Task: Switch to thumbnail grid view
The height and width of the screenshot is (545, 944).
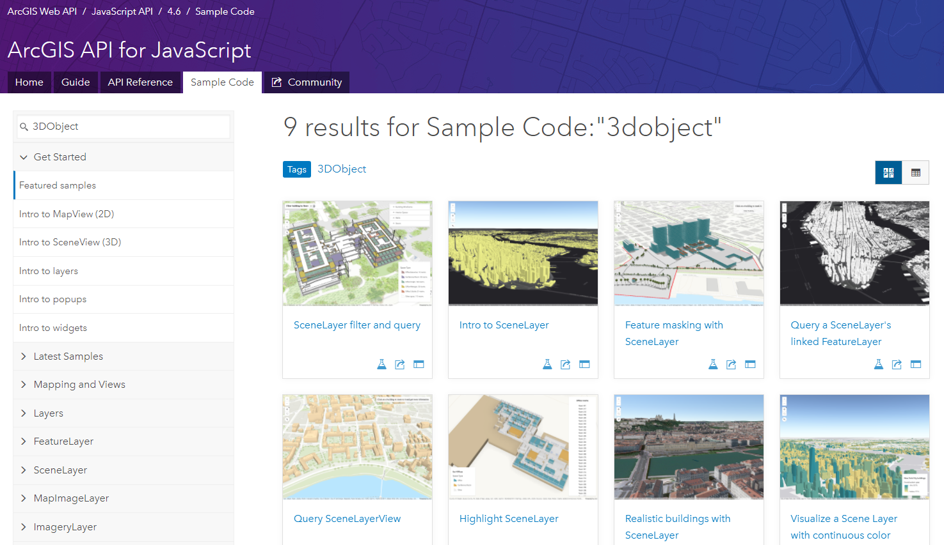Action: point(888,173)
